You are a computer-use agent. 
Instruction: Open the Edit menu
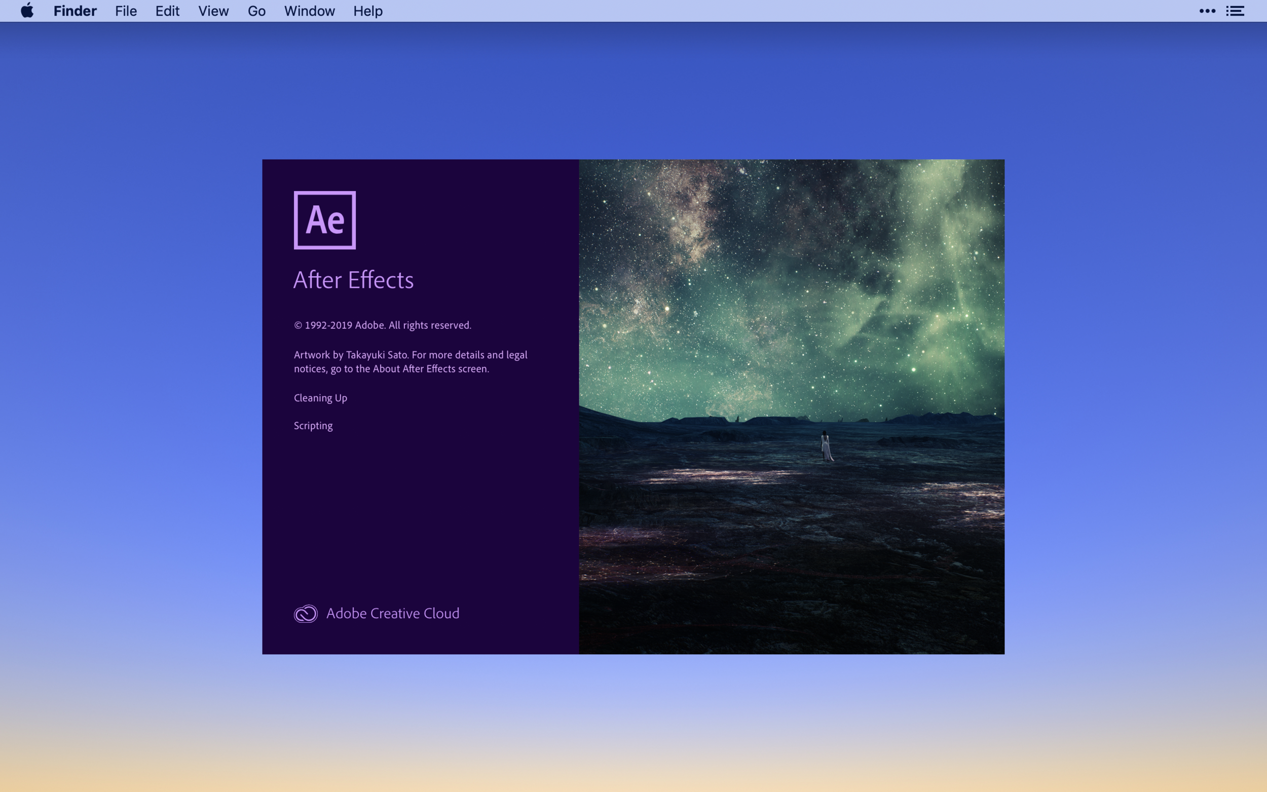click(168, 11)
